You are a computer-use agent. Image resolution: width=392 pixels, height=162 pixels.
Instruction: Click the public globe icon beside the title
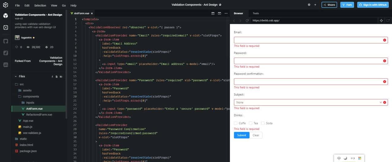(220, 5)
